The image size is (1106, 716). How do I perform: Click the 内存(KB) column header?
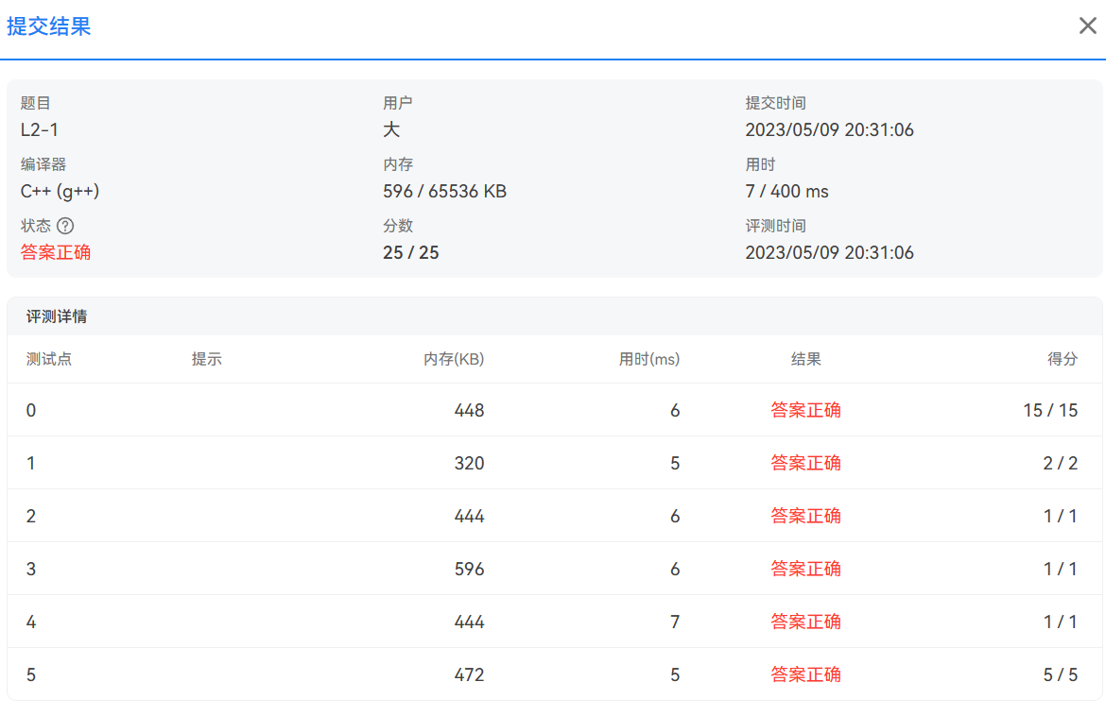point(454,359)
